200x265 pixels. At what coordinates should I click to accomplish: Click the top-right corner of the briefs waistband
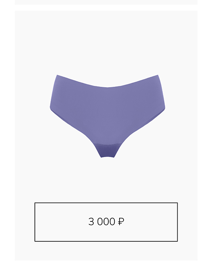[157, 76]
